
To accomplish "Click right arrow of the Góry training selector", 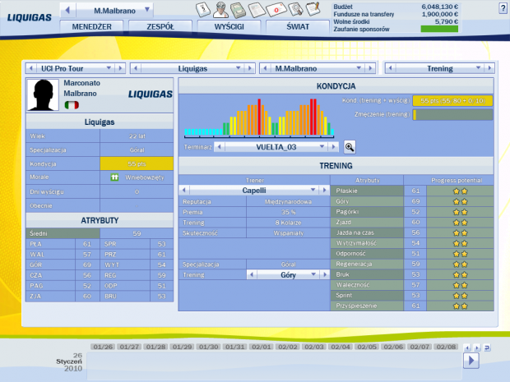I will (x=324, y=275).
